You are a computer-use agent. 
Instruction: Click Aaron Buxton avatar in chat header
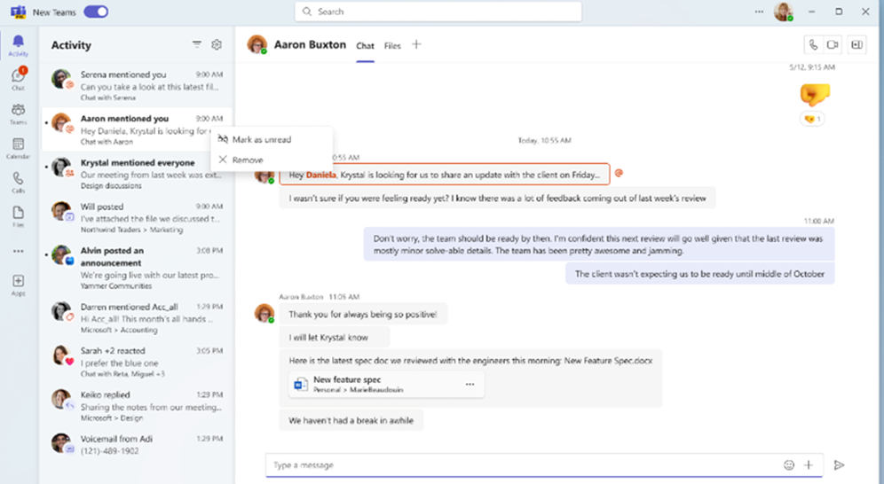pos(257,44)
